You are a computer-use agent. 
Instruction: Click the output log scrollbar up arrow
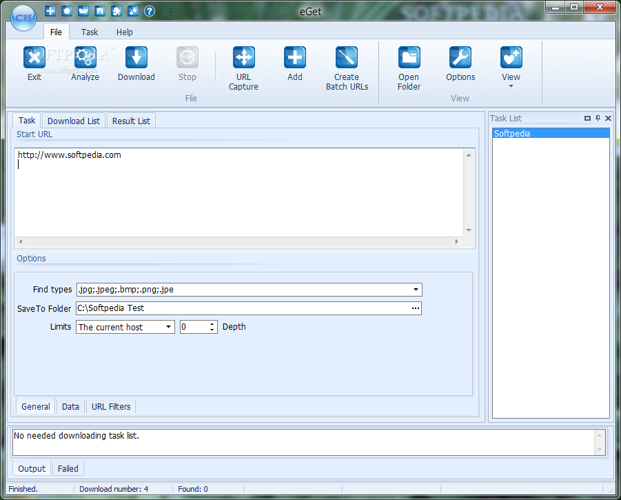point(599,435)
